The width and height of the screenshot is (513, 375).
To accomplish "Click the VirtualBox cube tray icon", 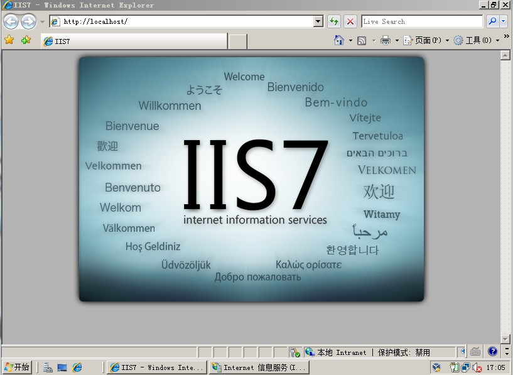I will (x=436, y=367).
